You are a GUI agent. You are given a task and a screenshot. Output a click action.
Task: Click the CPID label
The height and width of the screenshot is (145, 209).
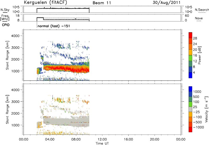point(6,25)
